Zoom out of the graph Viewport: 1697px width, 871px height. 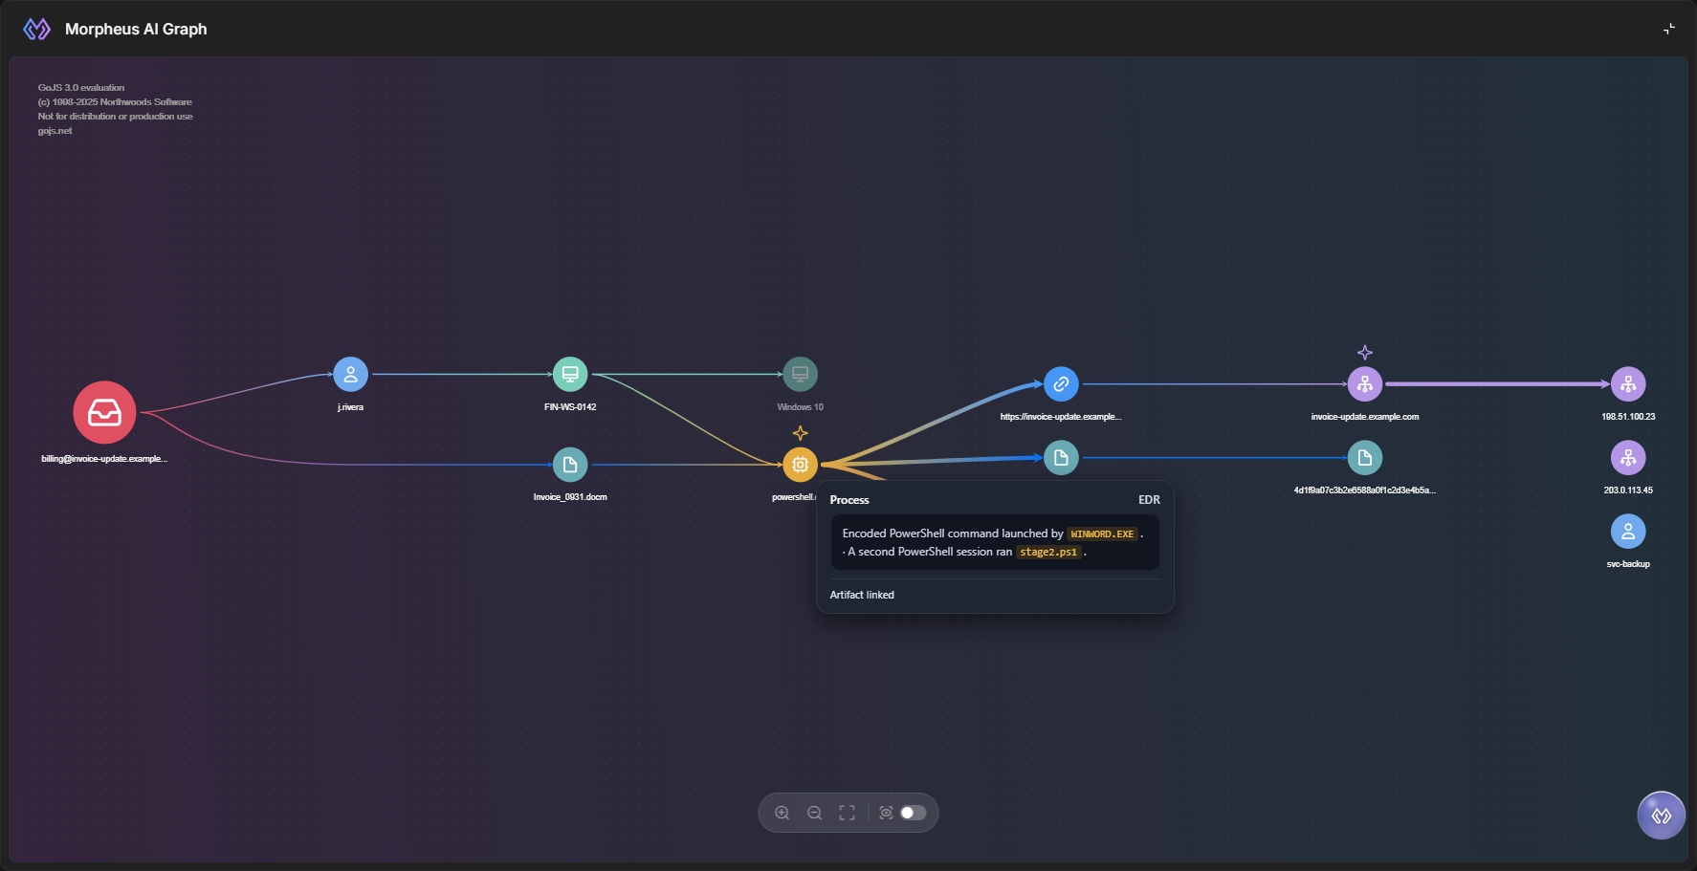point(814,813)
